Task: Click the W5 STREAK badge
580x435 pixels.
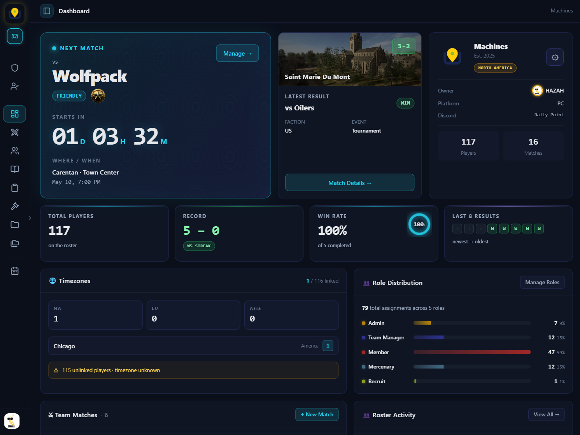Action: coord(199,246)
